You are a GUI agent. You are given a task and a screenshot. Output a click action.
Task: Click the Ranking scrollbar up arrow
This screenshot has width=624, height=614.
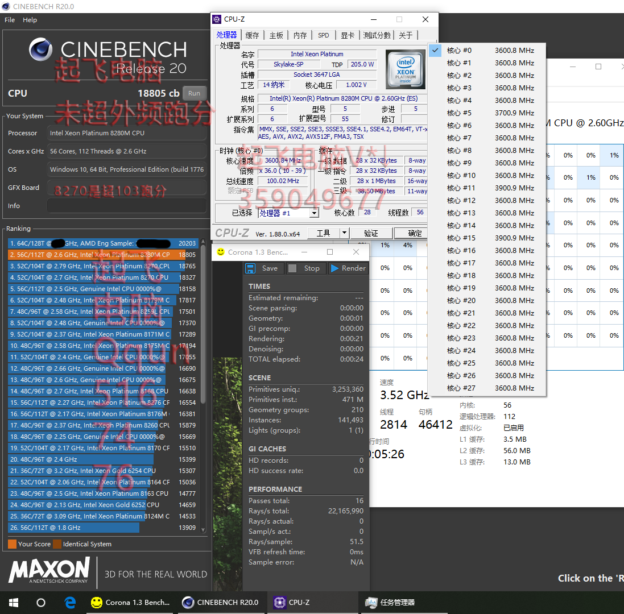click(x=203, y=242)
